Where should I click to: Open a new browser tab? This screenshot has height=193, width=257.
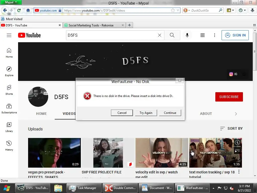click(129, 25)
